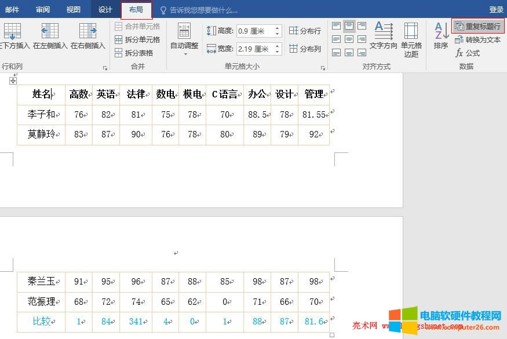Switch to the 设计 ribbon tab

104,9
